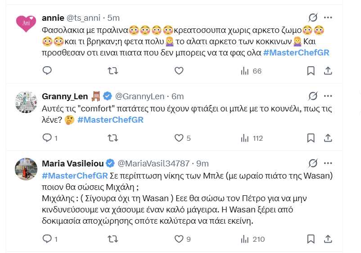Reply to annie's tweet
Viewport: 361px width, 253px height.
(47, 70)
